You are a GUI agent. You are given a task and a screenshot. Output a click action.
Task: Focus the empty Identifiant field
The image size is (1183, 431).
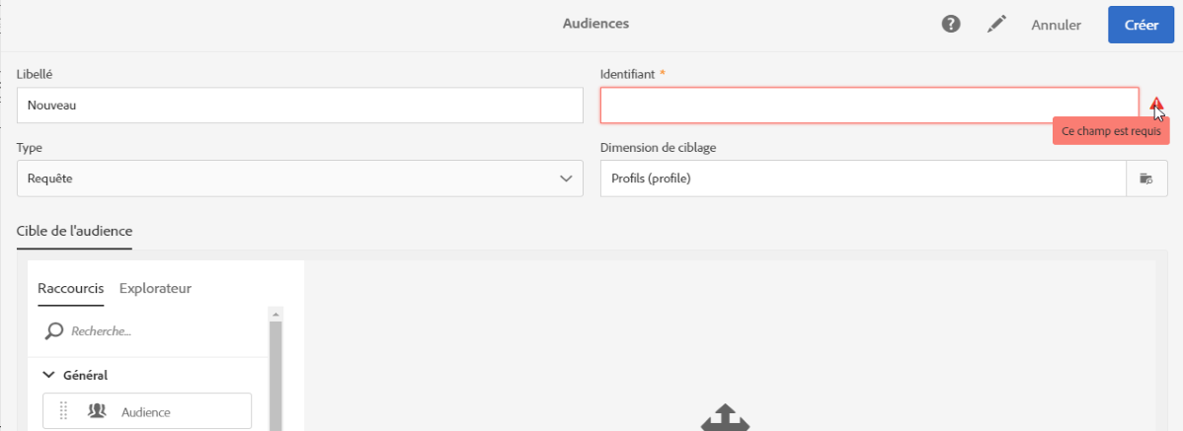coord(869,106)
